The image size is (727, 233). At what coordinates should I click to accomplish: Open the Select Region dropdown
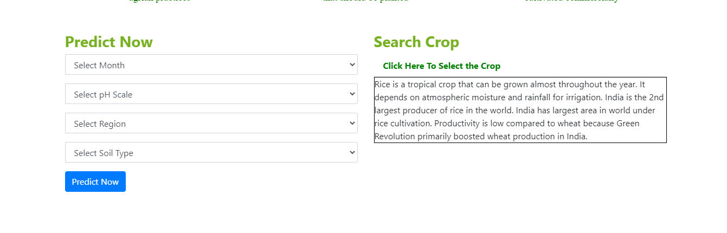tap(211, 123)
